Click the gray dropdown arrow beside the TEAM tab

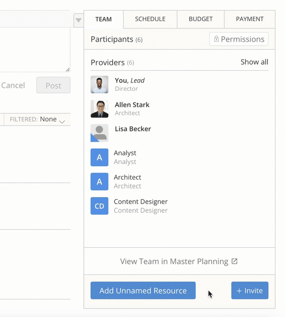pyautogui.click(x=78, y=20)
